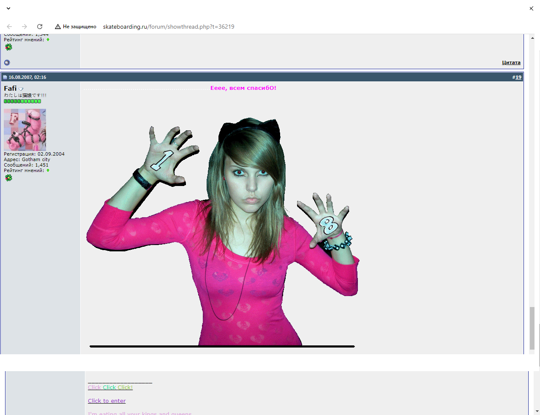Click the 'Цитата' quote link
540x415 pixels.
(x=511, y=62)
